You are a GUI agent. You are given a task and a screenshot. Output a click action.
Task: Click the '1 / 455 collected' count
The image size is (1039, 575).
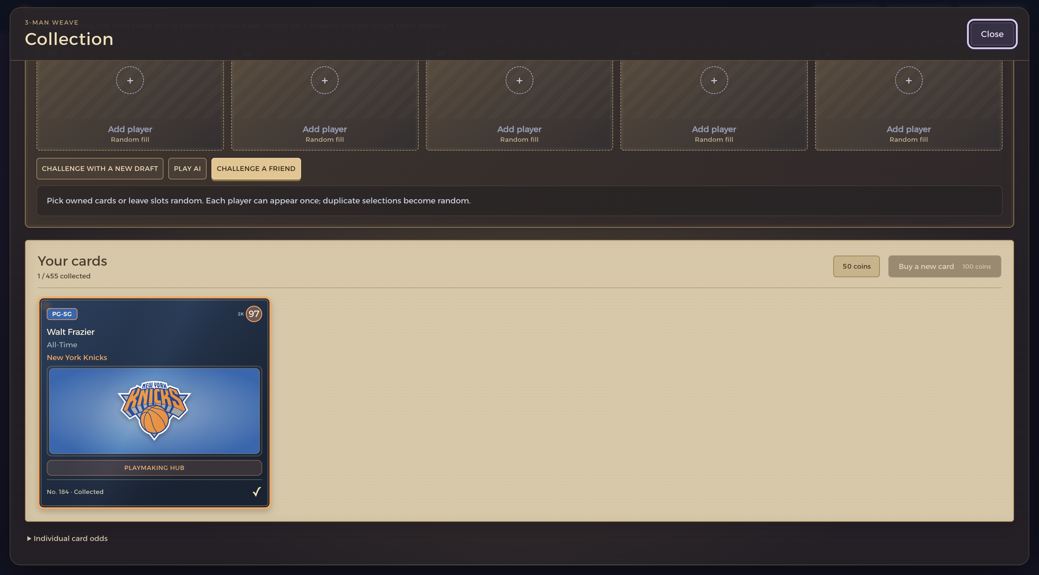click(x=64, y=276)
